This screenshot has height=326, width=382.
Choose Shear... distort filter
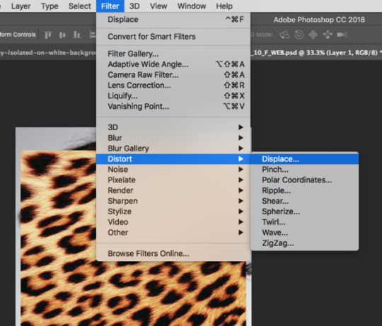pos(304,201)
